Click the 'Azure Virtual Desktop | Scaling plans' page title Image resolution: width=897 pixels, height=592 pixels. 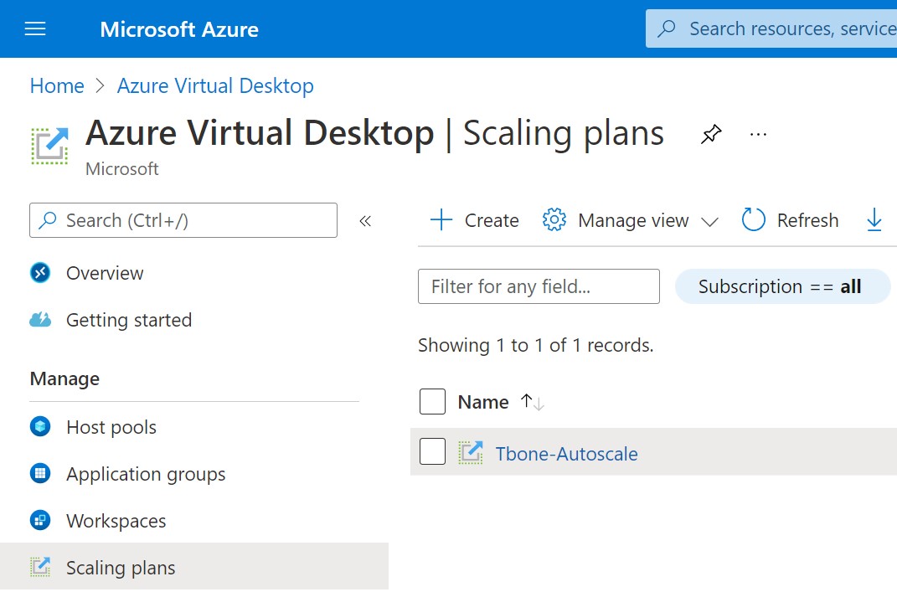pyautogui.click(x=374, y=133)
